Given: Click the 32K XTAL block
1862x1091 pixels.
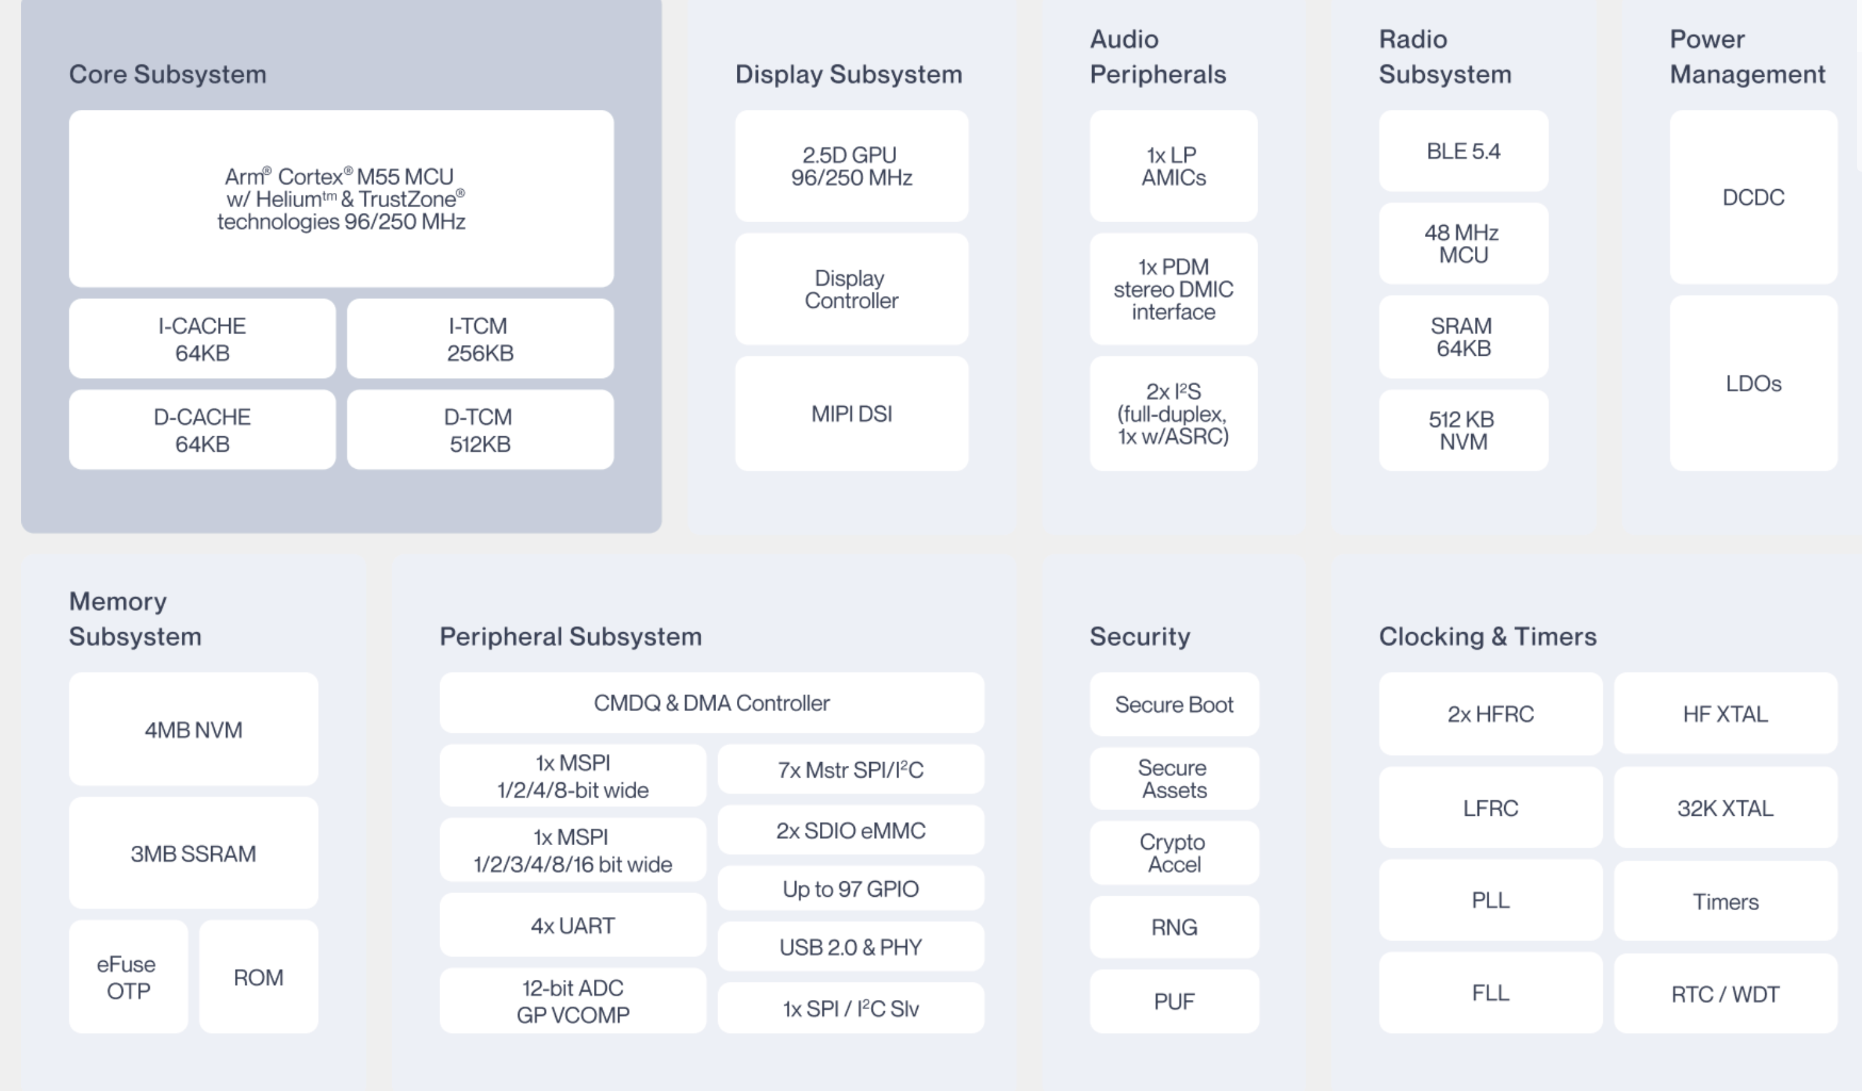Looking at the screenshot, I should pyautogui.click(x=1725, y=808).
